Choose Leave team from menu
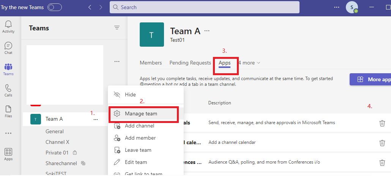Image resolution: width=391 pixels, height=178 pixels. [146, 150]
